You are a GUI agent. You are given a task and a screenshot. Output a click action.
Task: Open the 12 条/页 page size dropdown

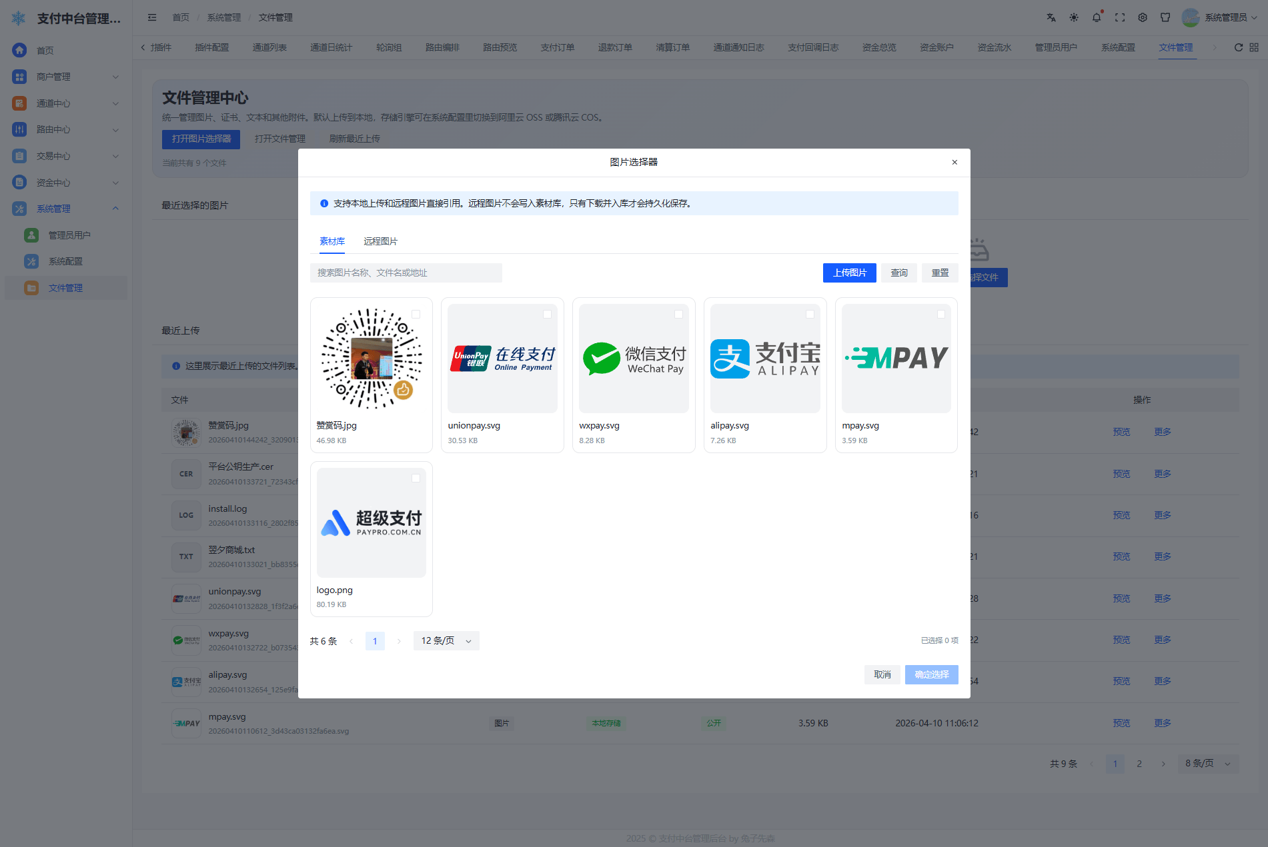coord(446,641)
